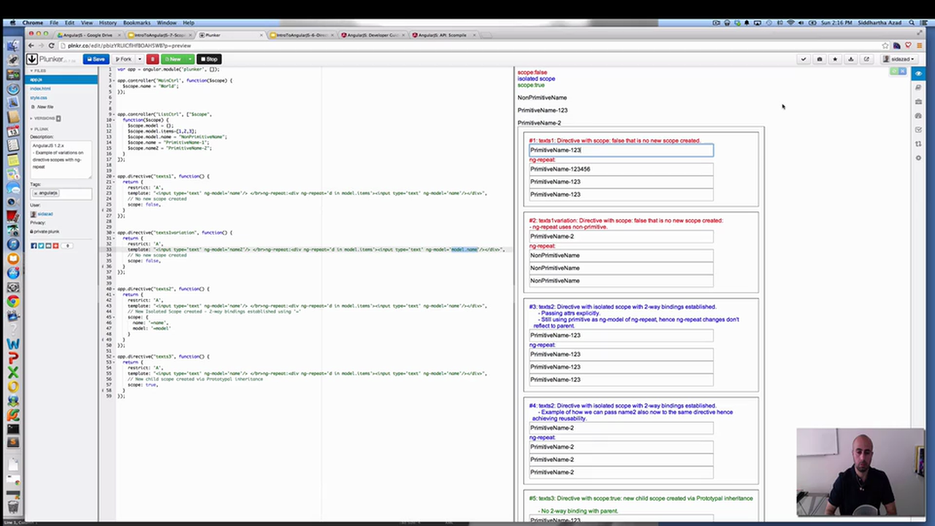This screenshot has width=935, height=526.
Task: Click New file in the sidebar
Action: point(43,107)
